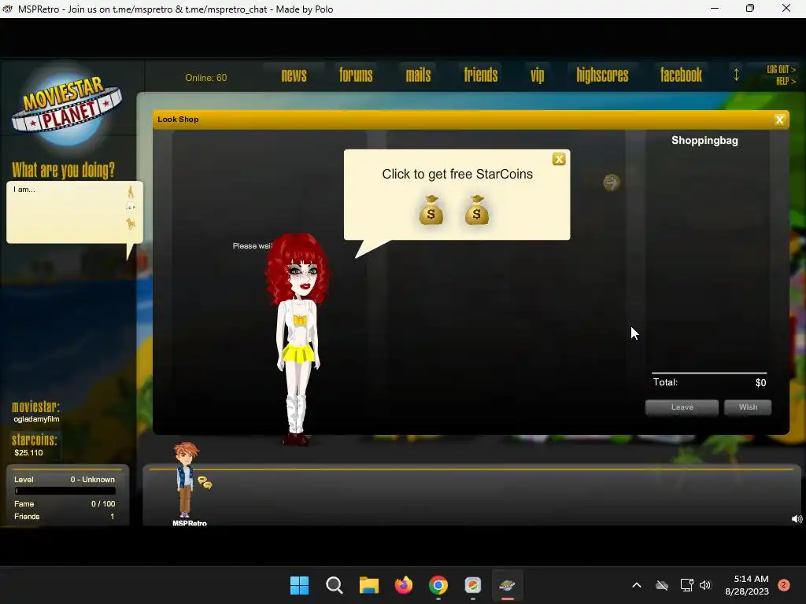Open the Windows Start menu
Screen dimensions: 806x604
[299, 585]
